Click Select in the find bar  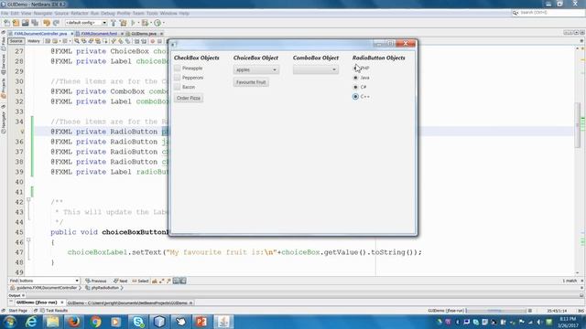click(140, 281)
